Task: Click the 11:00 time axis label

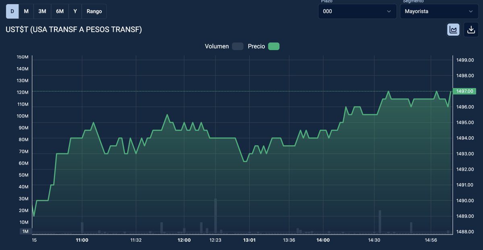Action: point(82,240)
